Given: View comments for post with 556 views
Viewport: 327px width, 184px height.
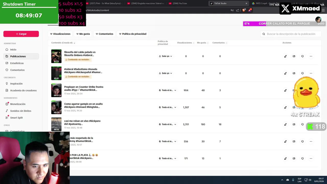Looking at the screenshot, I should pyautogui.click(x=302, y=141).
